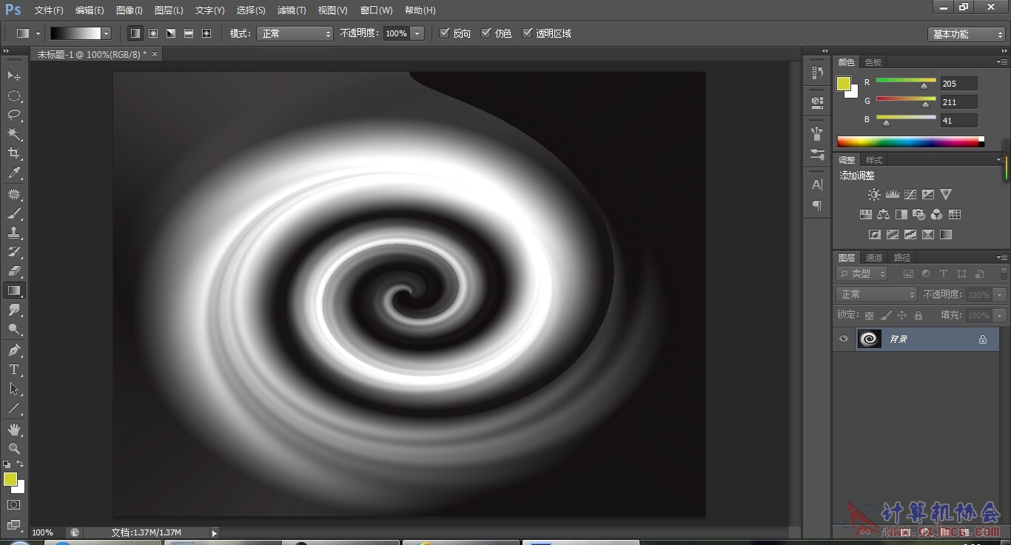Click the toolbox foreground color swatch
Image resolution: width=1011 pixels, height=545 pixels.
coord(10,479)
